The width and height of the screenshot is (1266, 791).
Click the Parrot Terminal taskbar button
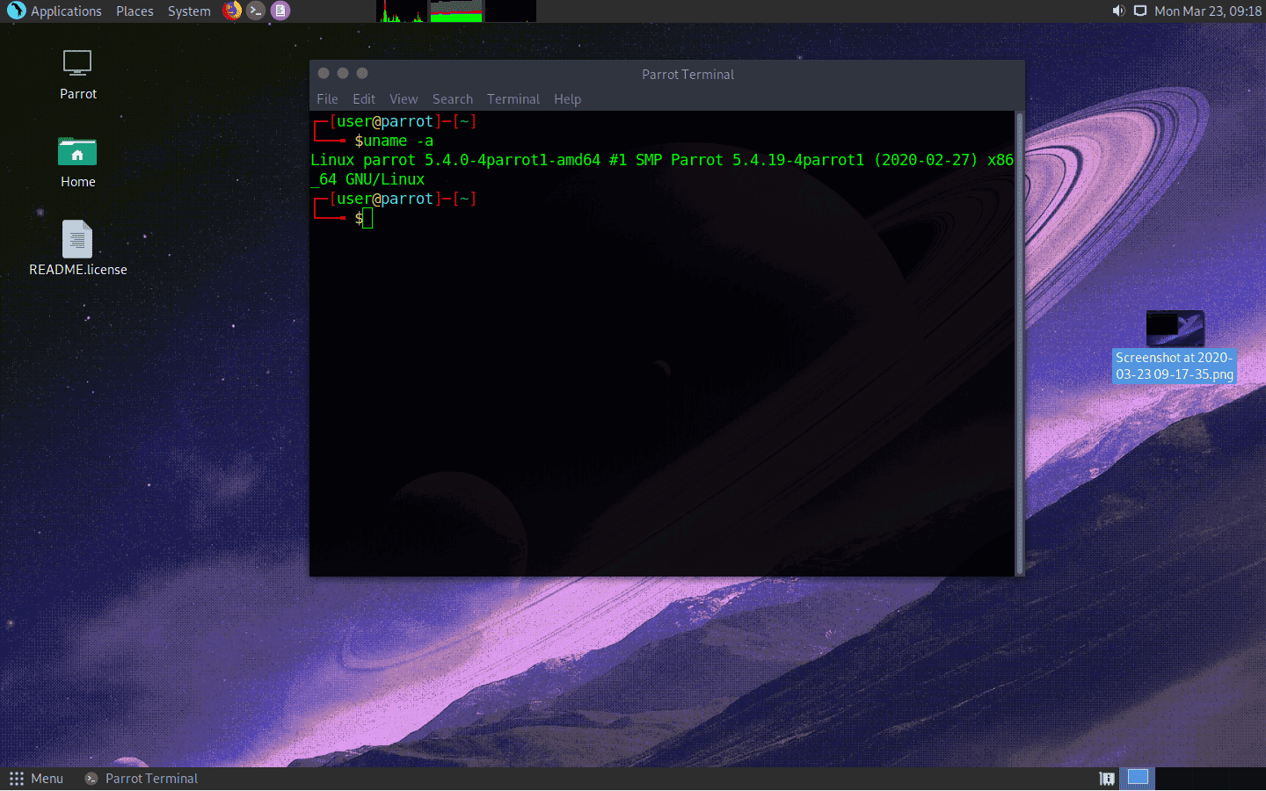[x=142, y=779]
